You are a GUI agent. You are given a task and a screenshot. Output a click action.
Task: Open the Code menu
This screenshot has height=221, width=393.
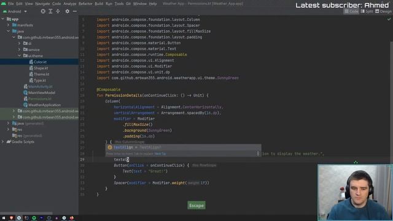pos(56,4)
